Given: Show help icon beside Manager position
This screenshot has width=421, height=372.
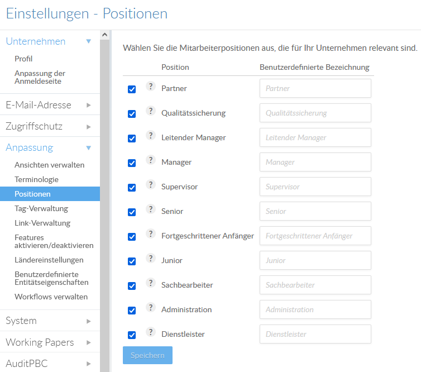Looking at the screenshot, I should click(x=151, y=160).
